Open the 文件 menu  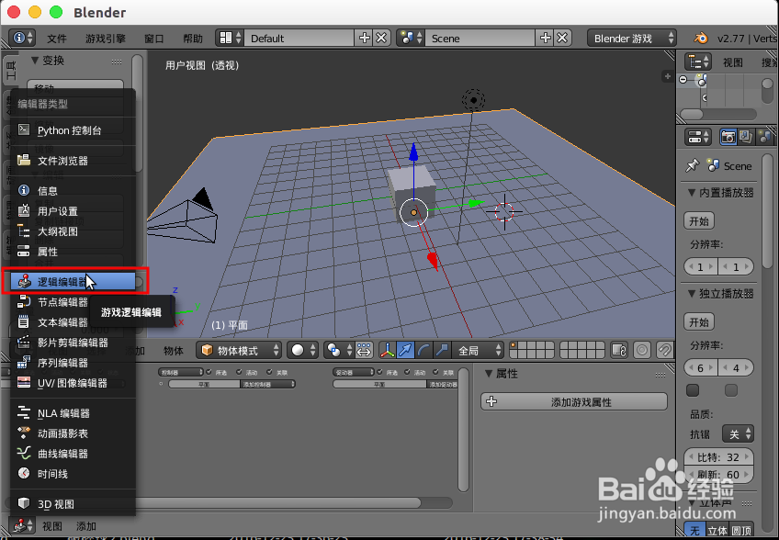pos(57,39)
